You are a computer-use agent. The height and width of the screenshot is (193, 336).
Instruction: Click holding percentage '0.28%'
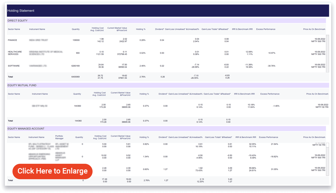(142, 40)
